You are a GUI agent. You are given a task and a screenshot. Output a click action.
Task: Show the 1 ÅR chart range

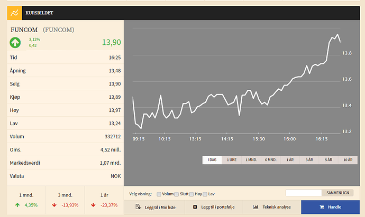290,160
